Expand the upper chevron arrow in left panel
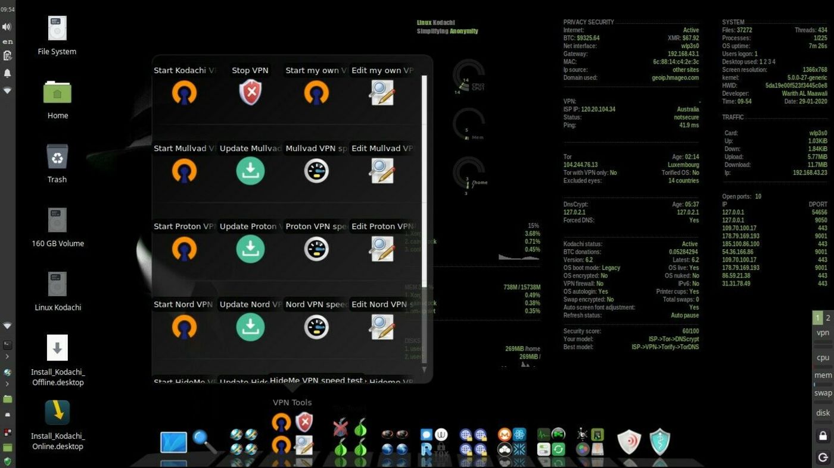Screen dimensions: 834x468 [7, 357]
